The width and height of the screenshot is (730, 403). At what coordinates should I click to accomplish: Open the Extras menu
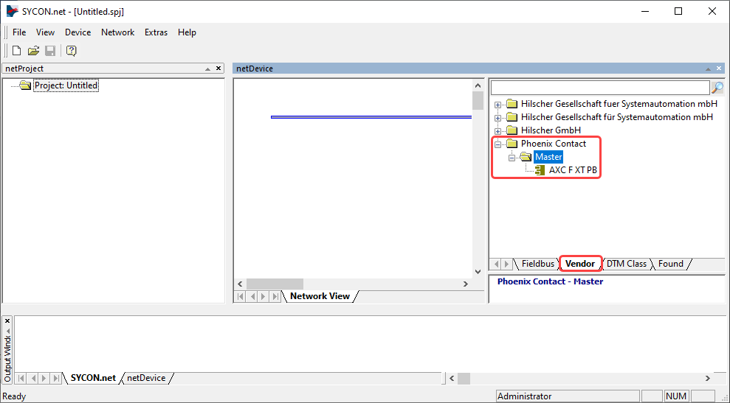click(156, 32)
